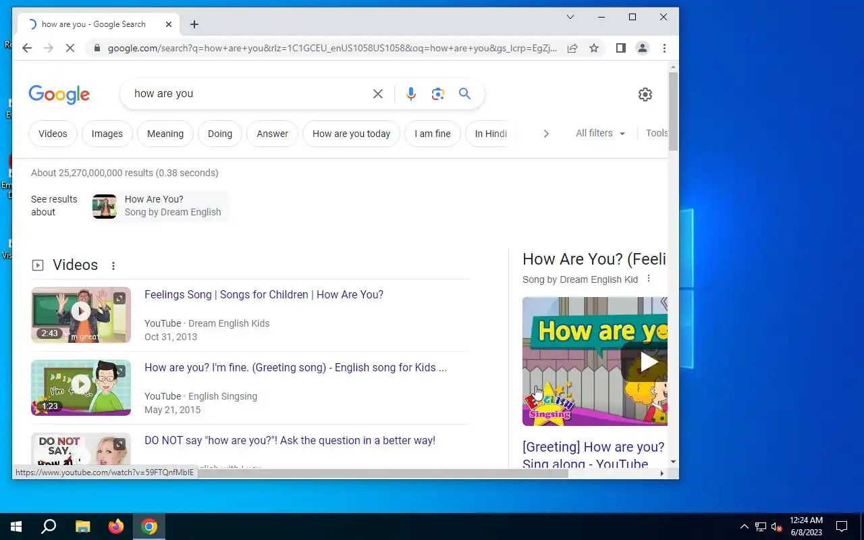Screen dimensions: 864x540
Task: Open the taskbar clock and date
Action: [806, 526]
